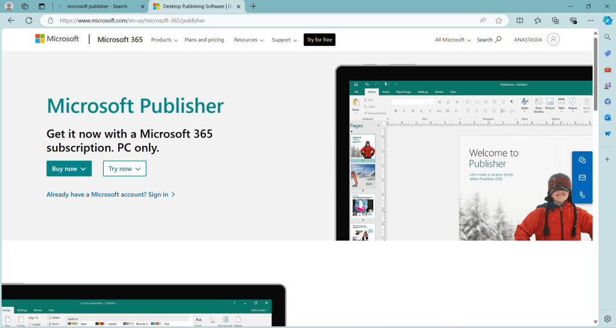This screenshot has height=328, width=616.
Task: Refresh the page using the reload icon
Action: (x=28, y=20)
